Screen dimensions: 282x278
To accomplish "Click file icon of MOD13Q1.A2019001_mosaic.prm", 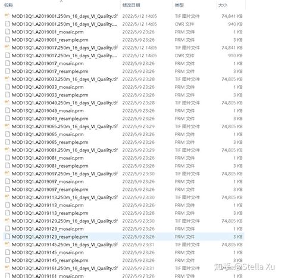I will coord(7,32).
